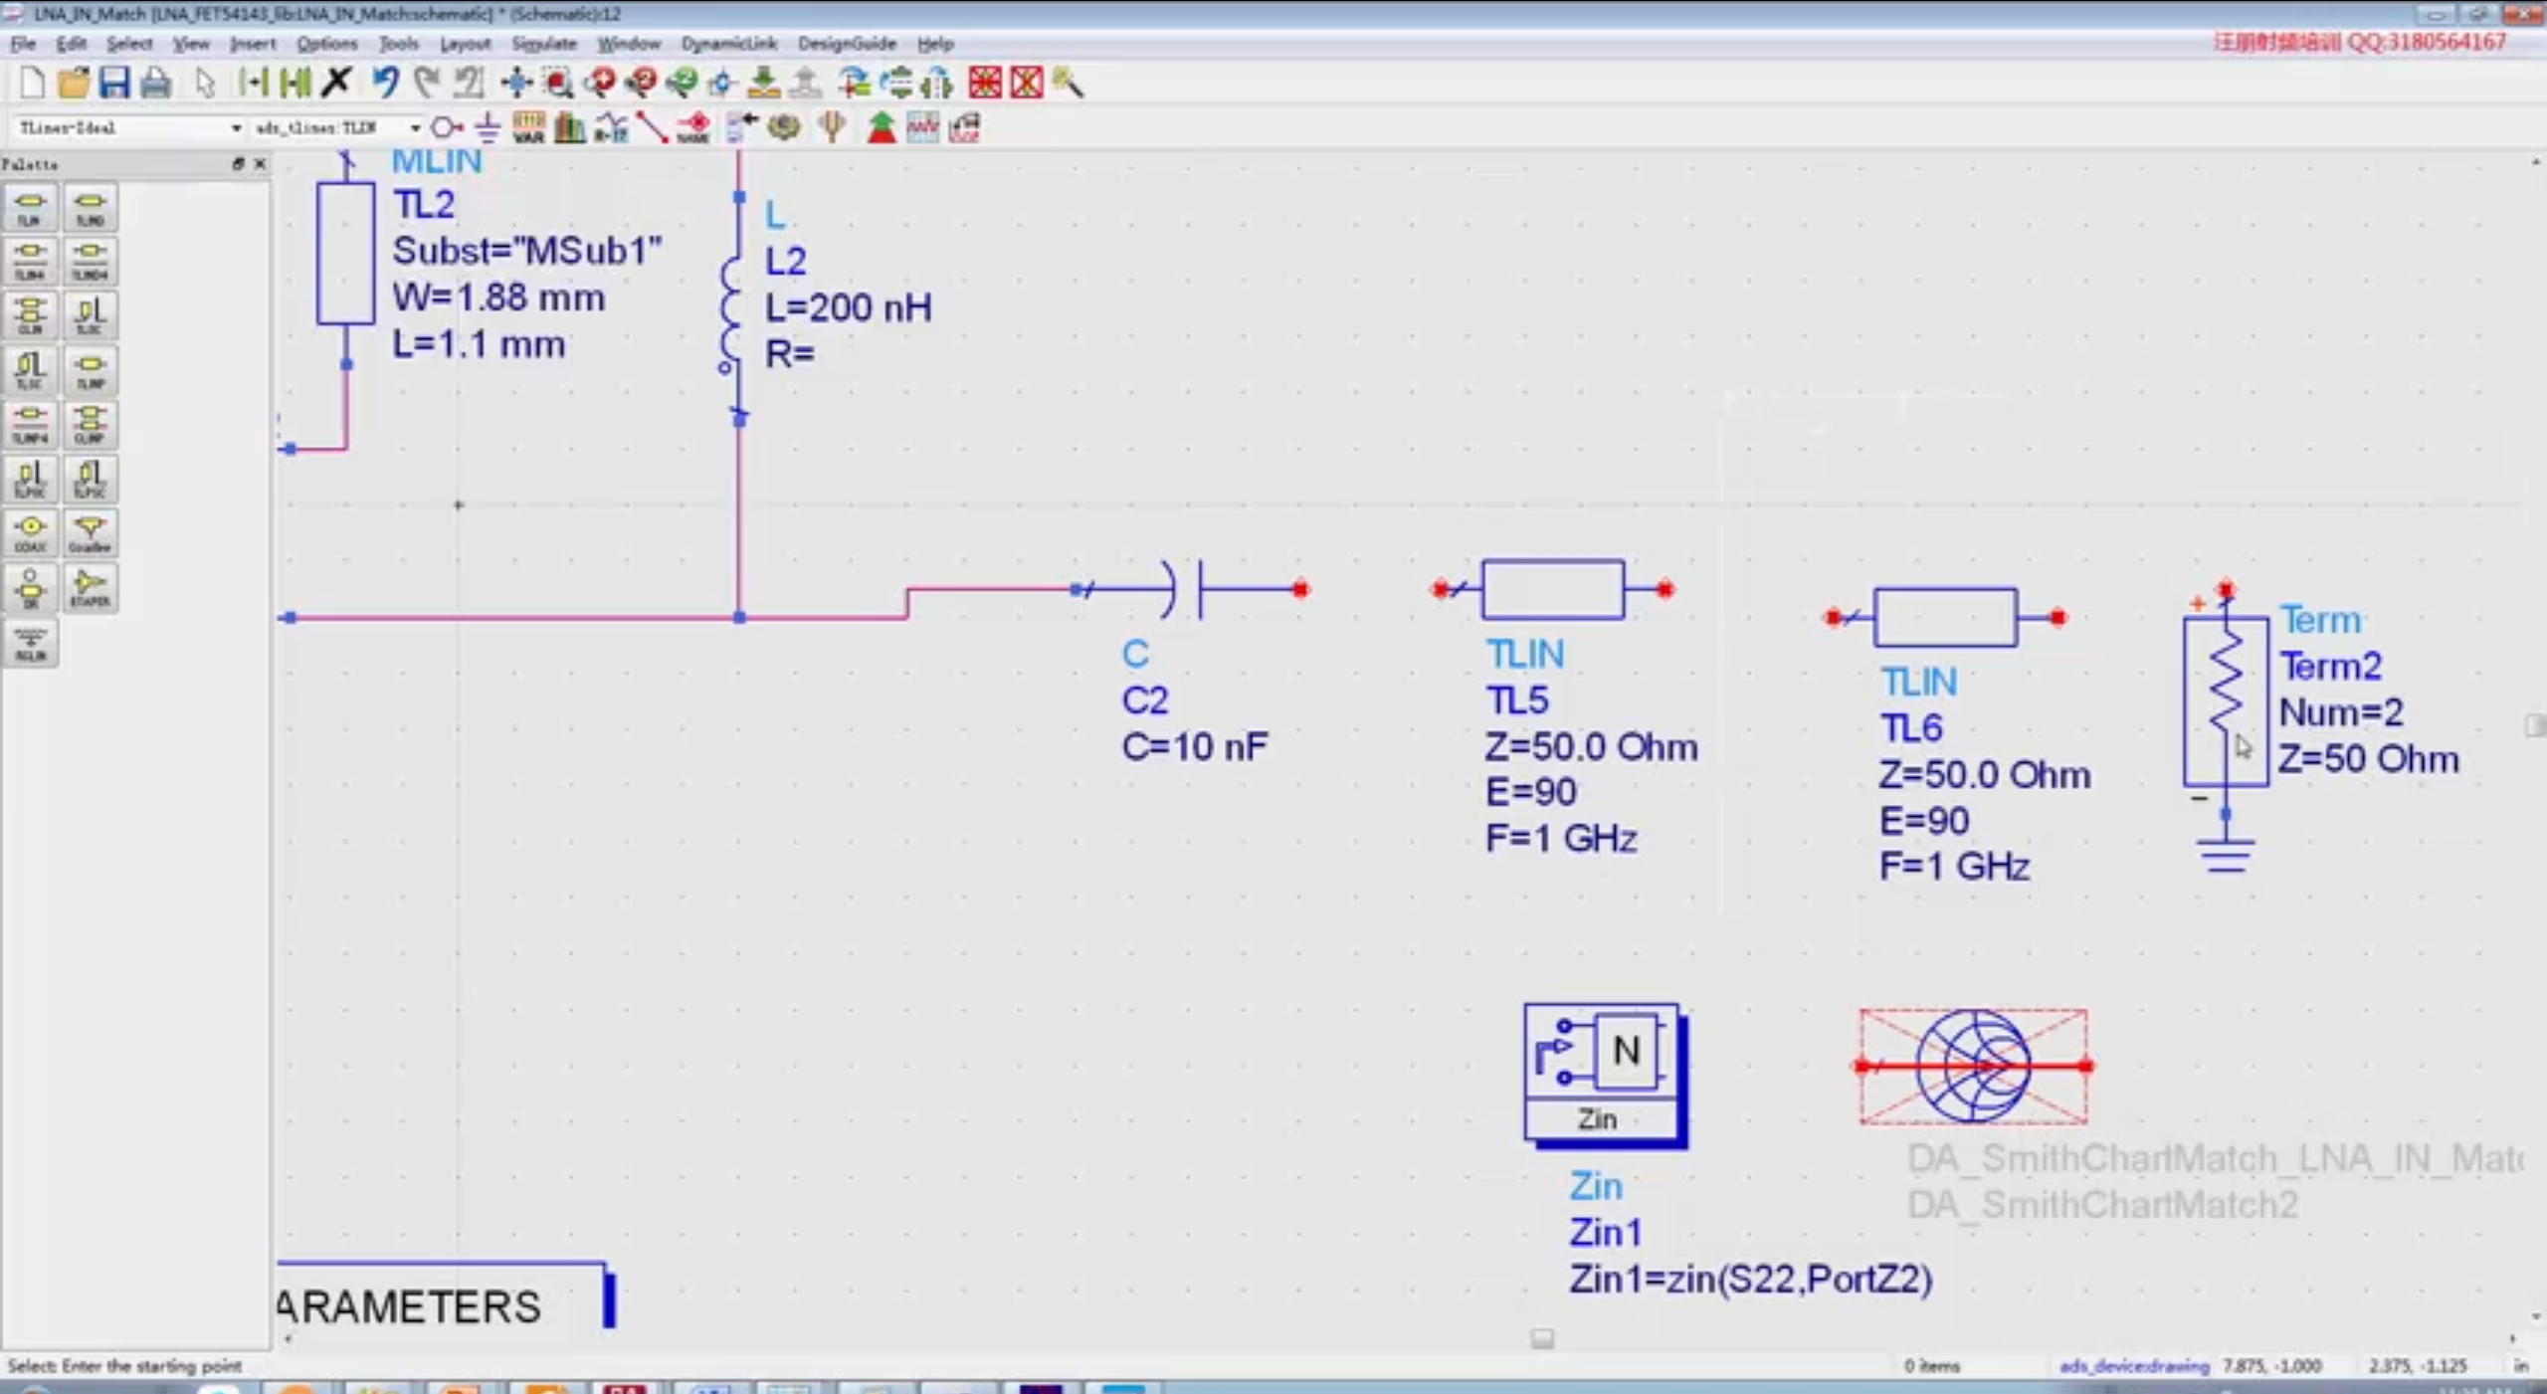2547x1394 pixels.
Task: Click the Insert Wire tool icon
Action: click(x=651, y=127)
